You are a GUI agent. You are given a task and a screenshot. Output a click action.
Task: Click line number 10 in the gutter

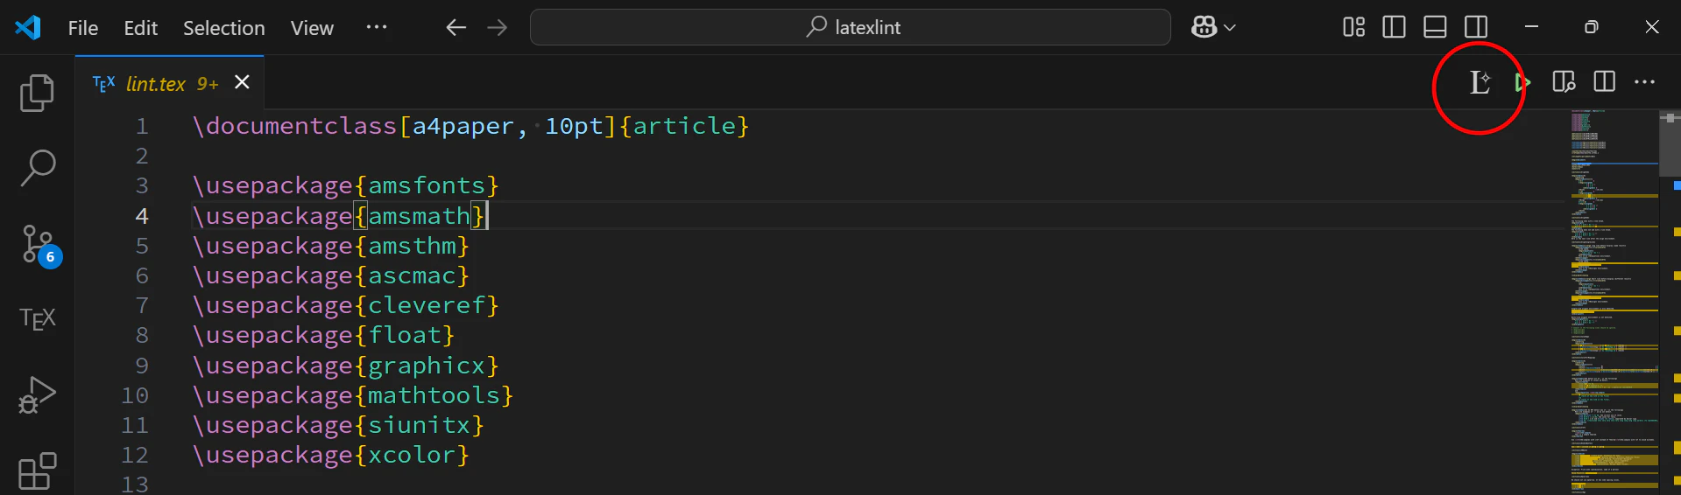135,396
